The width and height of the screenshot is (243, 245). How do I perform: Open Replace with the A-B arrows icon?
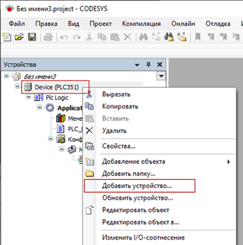tap(156, 37)
